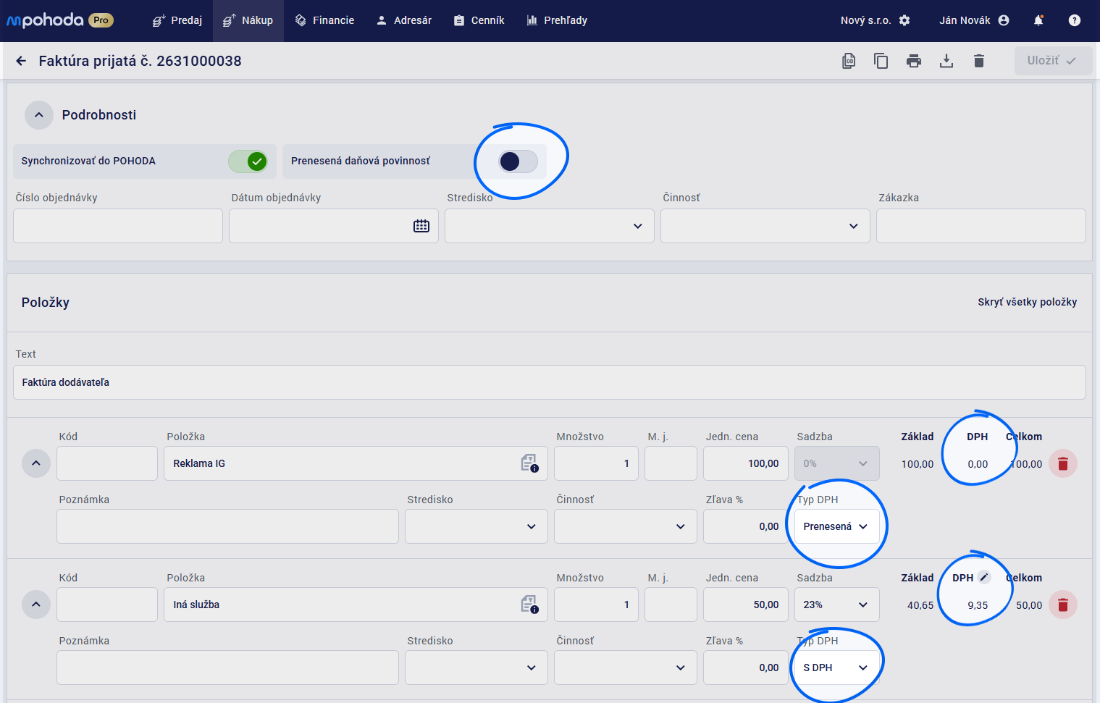Open Sadzba 23% dropdown for Iná služba

click(837, 605)
